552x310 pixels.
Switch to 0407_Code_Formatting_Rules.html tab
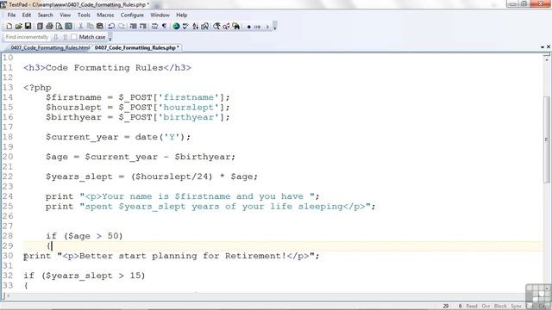click(x=50, y=47)
